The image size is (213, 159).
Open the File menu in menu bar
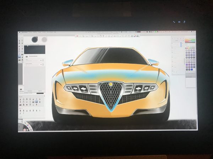pos(30,32)
